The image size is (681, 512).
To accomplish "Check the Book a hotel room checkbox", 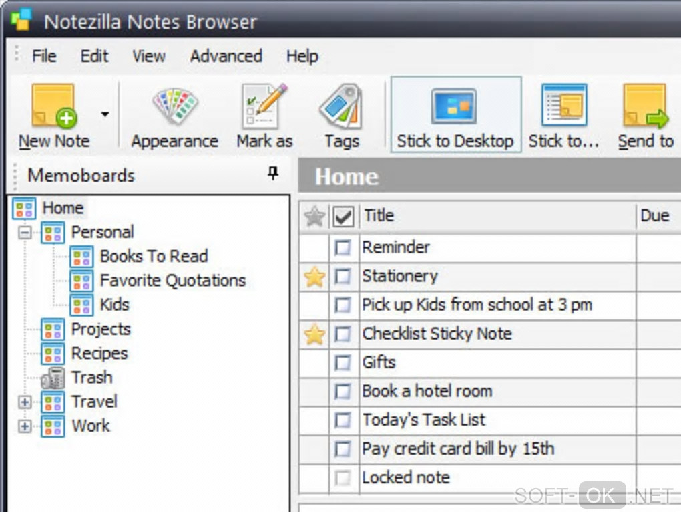I will click(343, 392).
